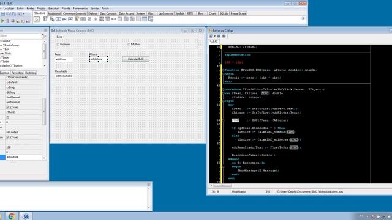Image resolution: width=392 pixels, height=220 pixels.
Task: Pick the TPopupMenu component from the palette
Action: coord(52,19)
